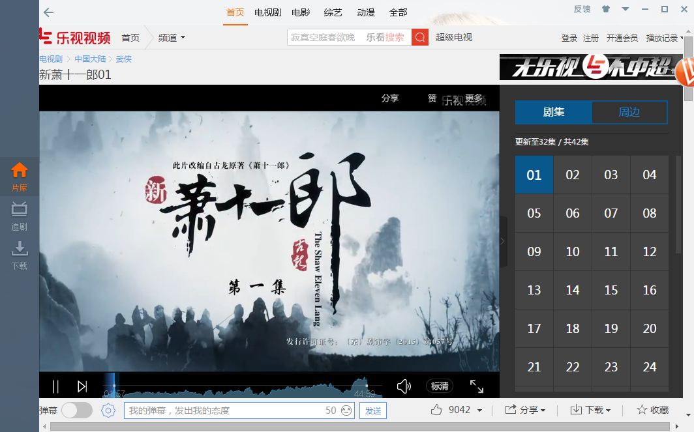Go back with the left arrow
This screenshot has width=694, height=432.
pos(49,12)
